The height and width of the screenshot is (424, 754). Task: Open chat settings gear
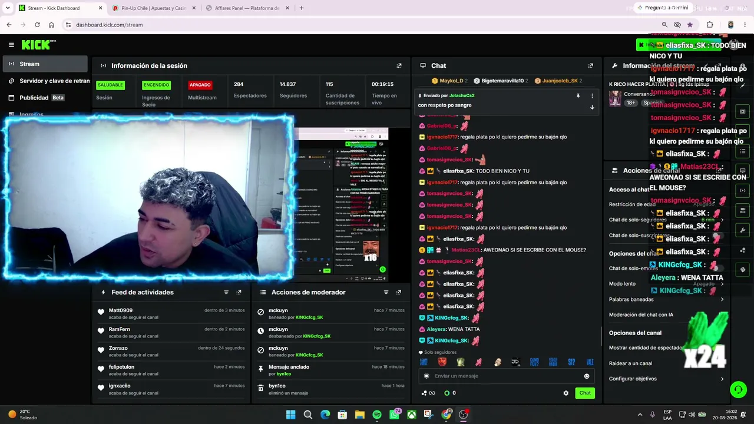(x=566, y=393)
